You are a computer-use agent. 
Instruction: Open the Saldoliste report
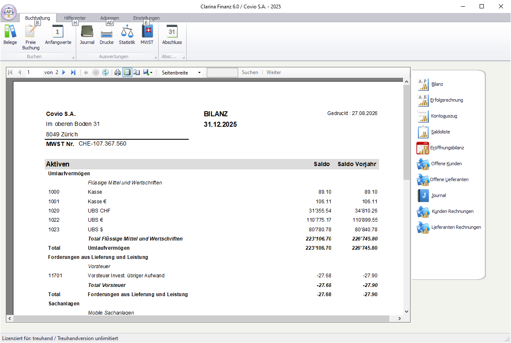(x=434, y=132)
